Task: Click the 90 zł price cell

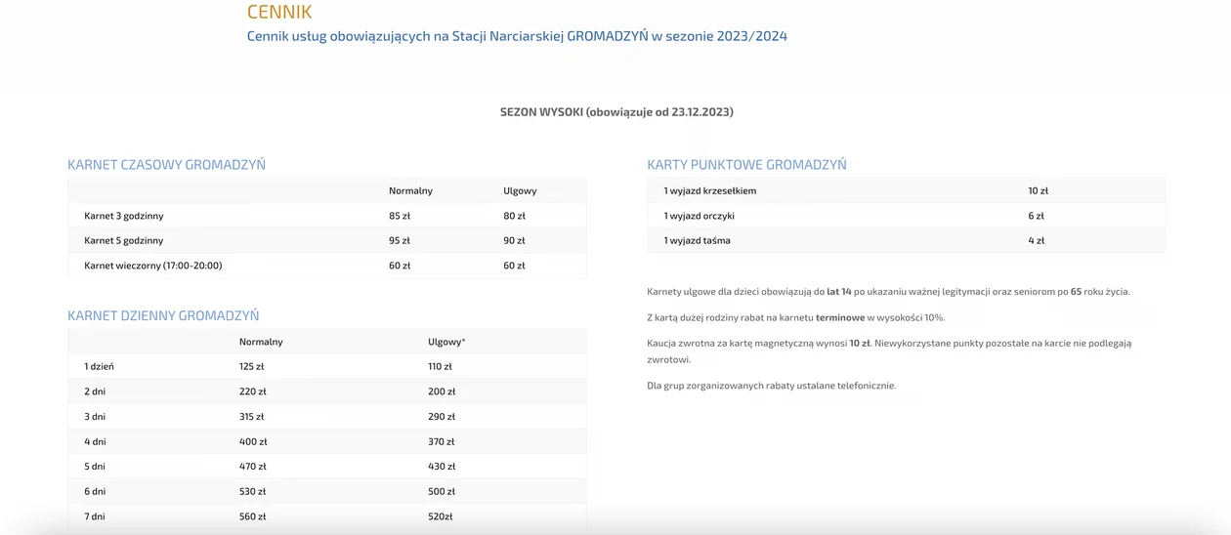Action: pyautogui.click(x=514, y=240)
